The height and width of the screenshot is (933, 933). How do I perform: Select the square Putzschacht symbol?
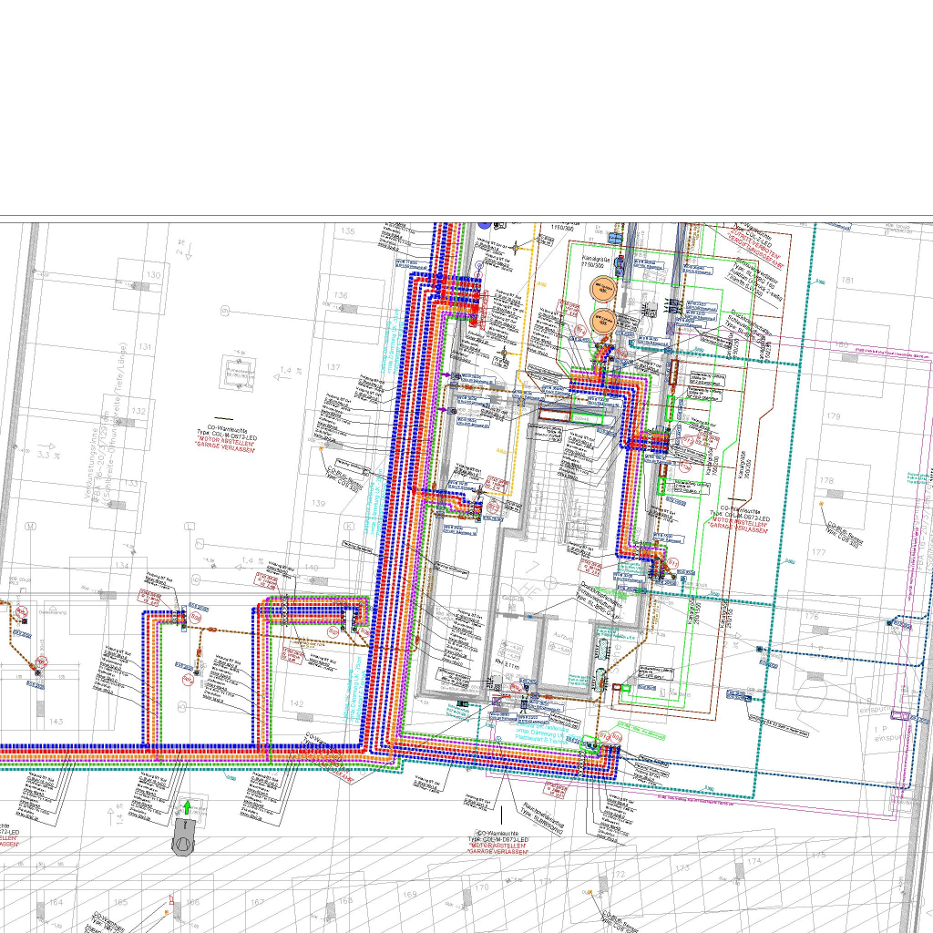[x=241, y=372]
